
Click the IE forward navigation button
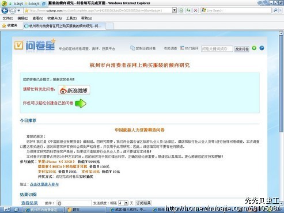point(13,10)
